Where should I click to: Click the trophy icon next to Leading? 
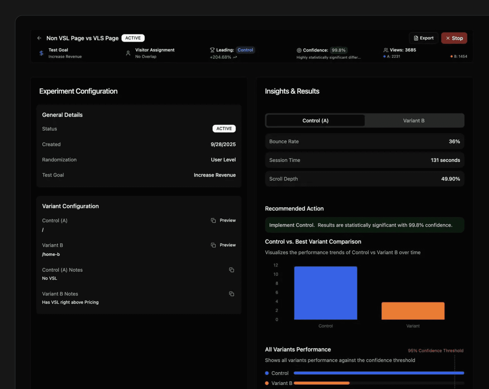[x=212, y=50]
